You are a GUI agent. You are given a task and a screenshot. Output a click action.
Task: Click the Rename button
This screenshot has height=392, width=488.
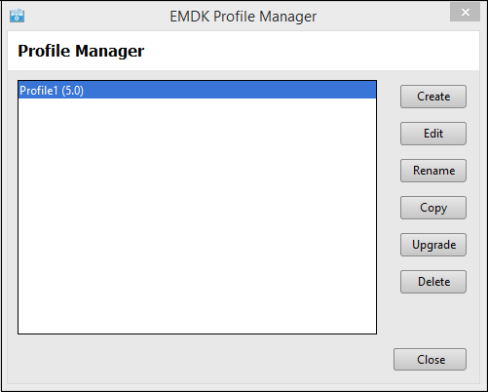point(433,171)
